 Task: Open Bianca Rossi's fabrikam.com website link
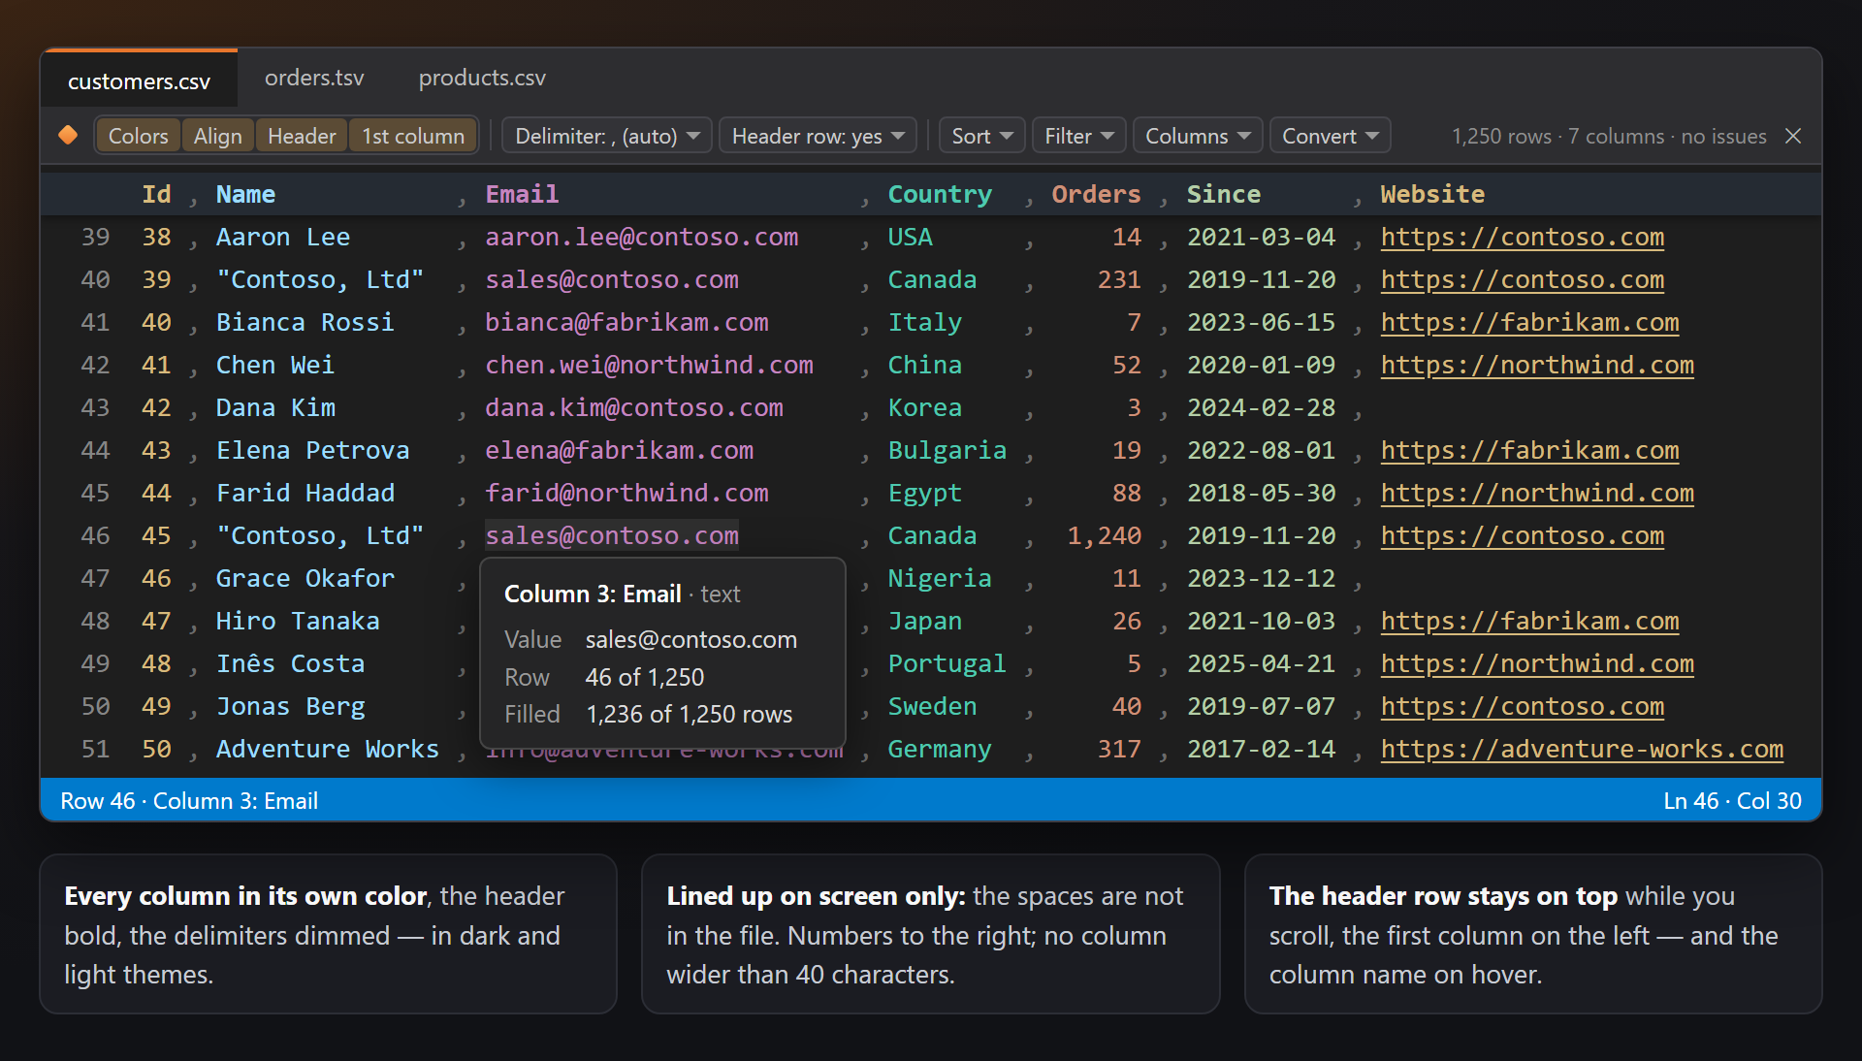[1529, 322]
